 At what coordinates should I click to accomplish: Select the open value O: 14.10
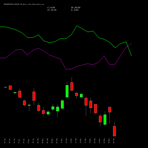[52, 10]
